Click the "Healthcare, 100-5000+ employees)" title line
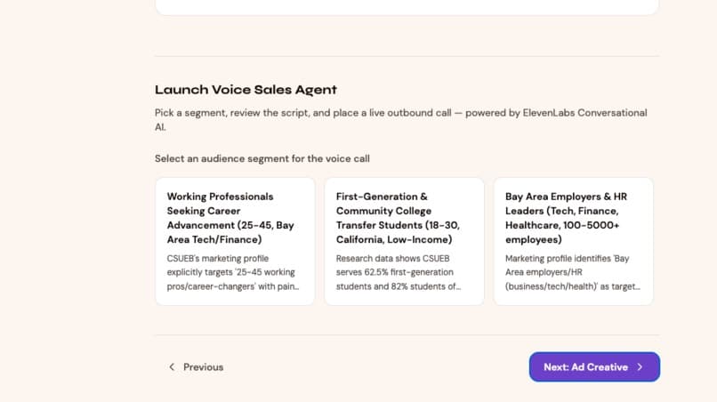 tap(562, 232)
